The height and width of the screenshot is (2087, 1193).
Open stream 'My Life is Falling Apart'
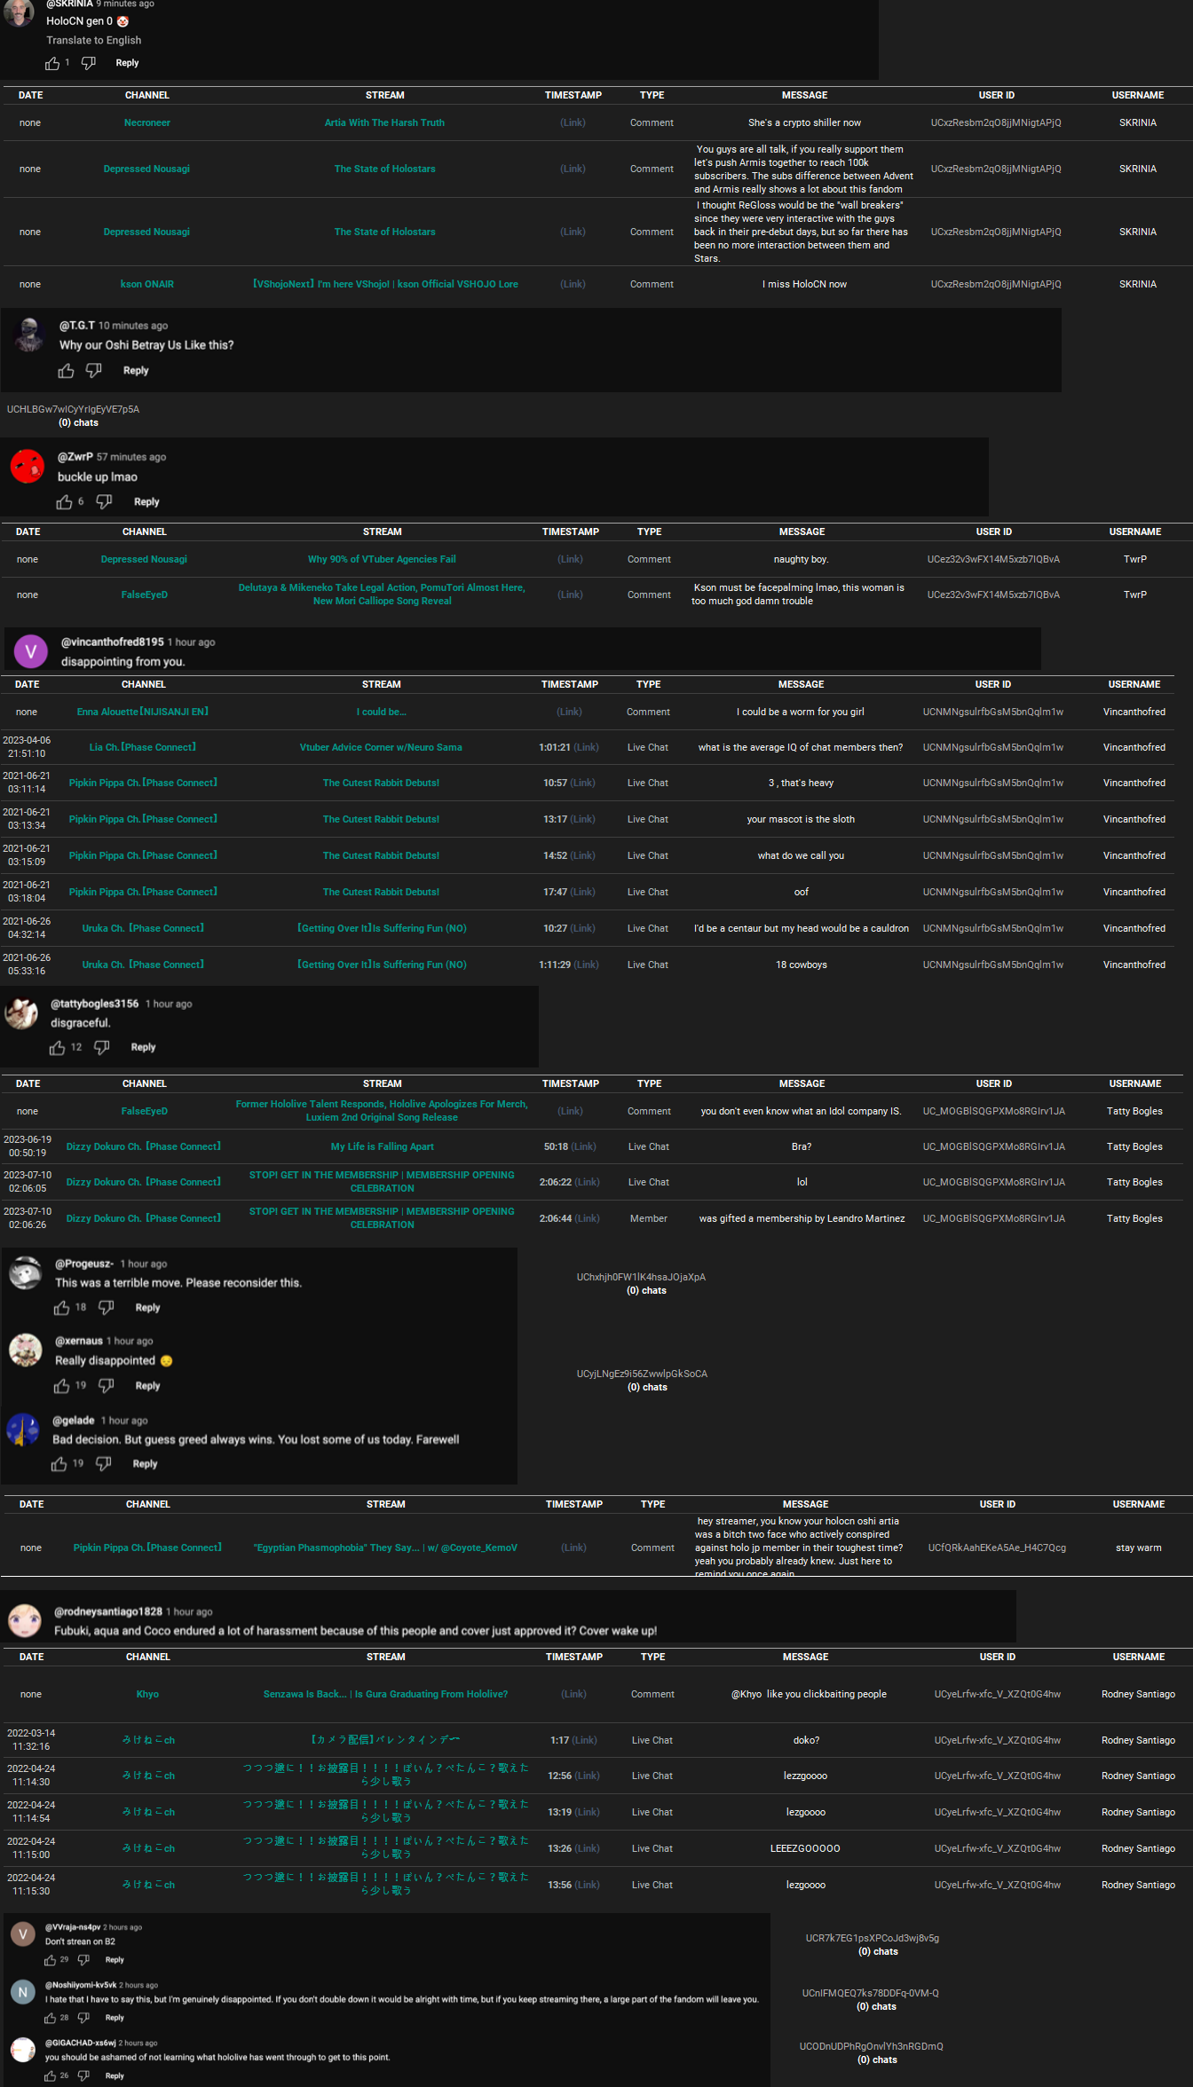coord(383,1147)
